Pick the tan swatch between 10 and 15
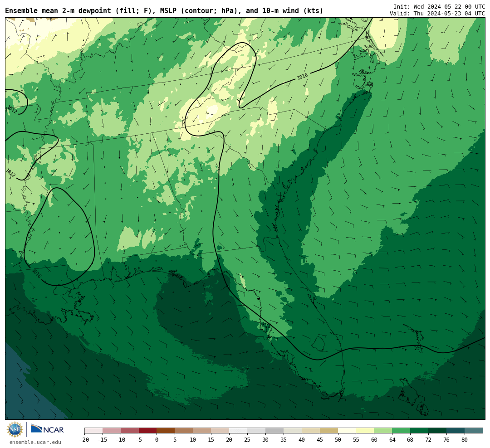 pos(202,431)
